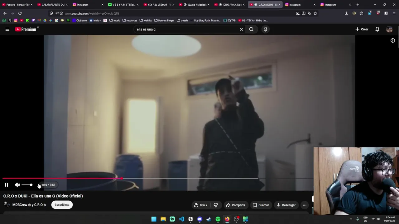Download video with Descargar
Image resolution: width=399 pixels, height=224 pixels.
(286, 205)
